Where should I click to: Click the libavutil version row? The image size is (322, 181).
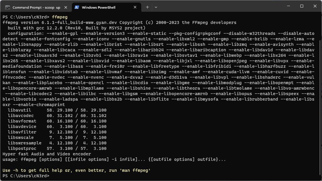57,110
